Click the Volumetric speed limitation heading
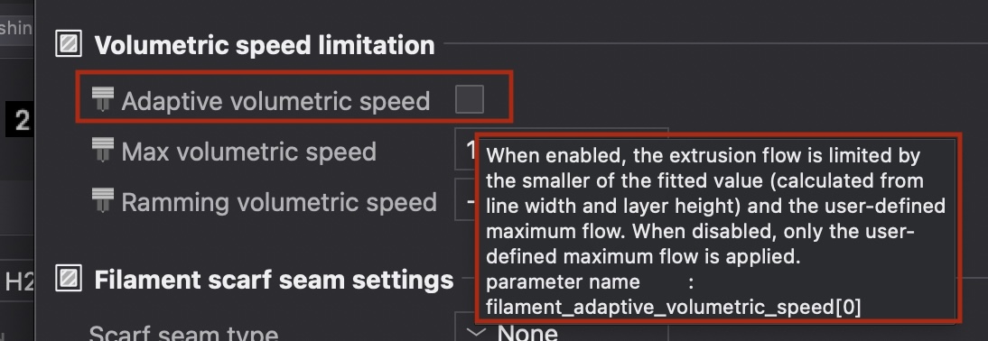 click(265, 45)
